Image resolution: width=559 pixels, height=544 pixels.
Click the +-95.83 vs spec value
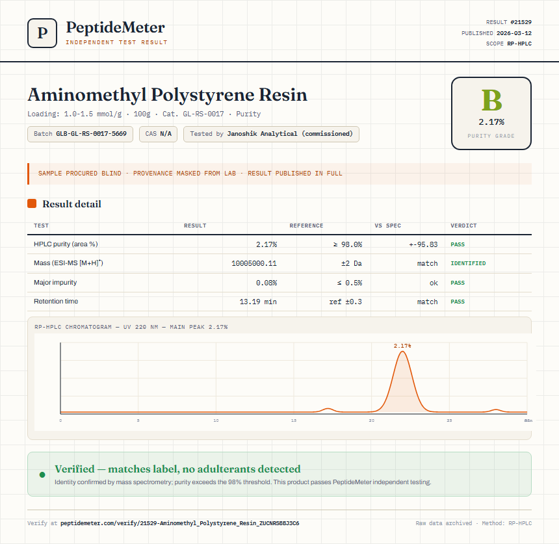423,244
